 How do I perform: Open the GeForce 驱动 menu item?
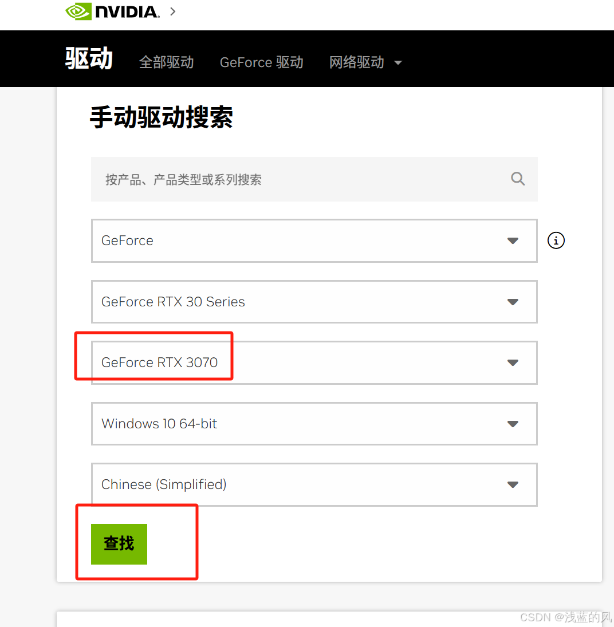(261, 62)
